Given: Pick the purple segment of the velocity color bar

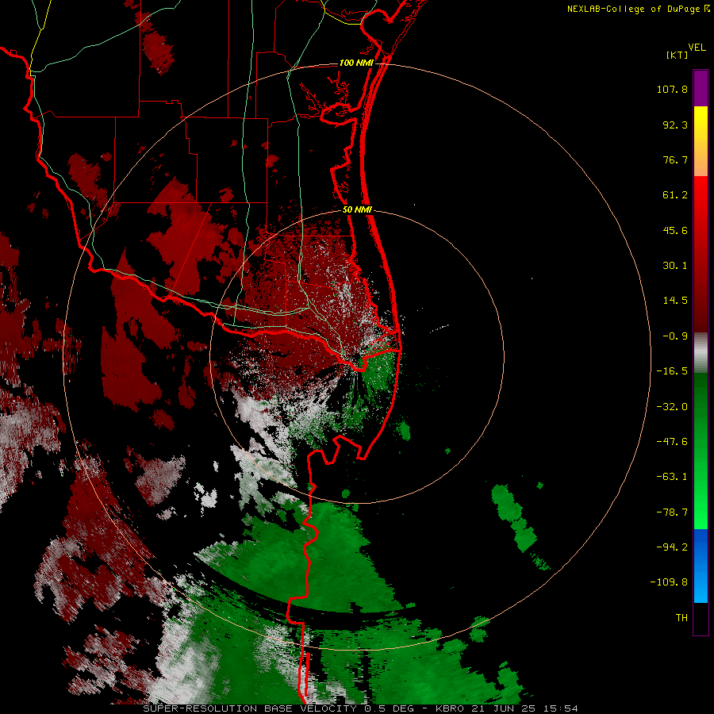Looking at the screenshot, I should coord(701,88).
